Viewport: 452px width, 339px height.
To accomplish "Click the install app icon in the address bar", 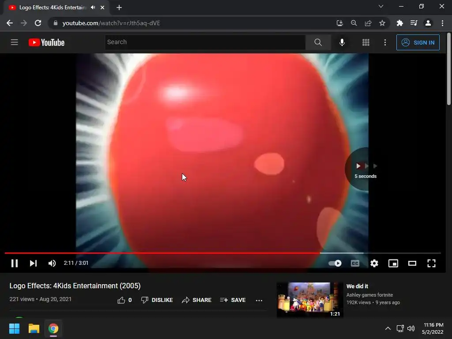I will point(339,23).
